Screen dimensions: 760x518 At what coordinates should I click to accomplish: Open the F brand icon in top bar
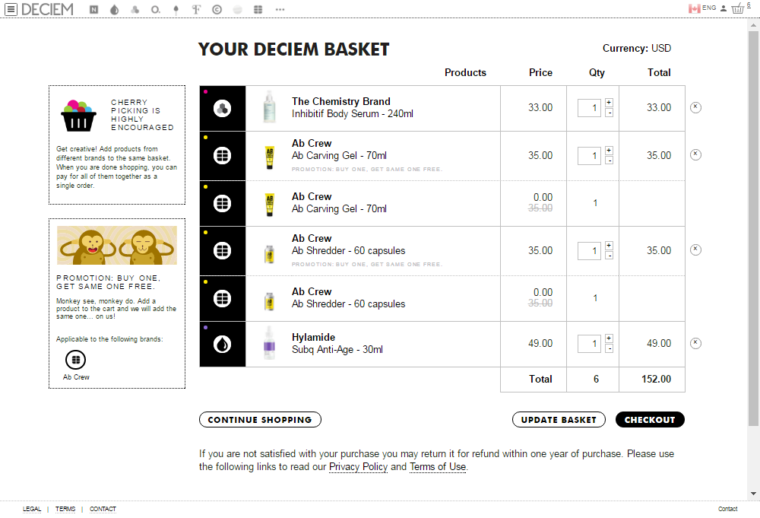click(x=196, y=10)
